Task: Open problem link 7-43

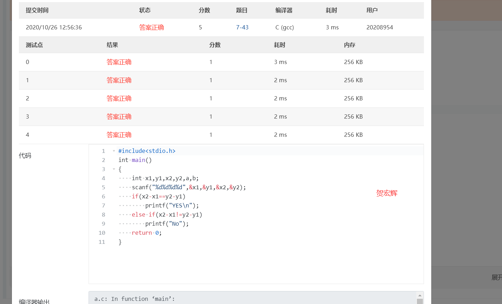Action: (242, 27)
